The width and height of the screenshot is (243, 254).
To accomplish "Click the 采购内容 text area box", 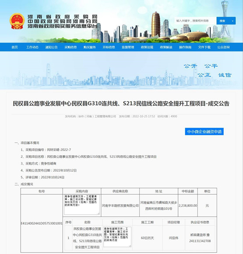I will point(82,205).
